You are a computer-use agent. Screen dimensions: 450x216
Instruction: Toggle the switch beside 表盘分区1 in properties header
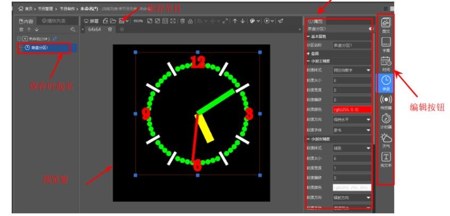tap(371, 29)
